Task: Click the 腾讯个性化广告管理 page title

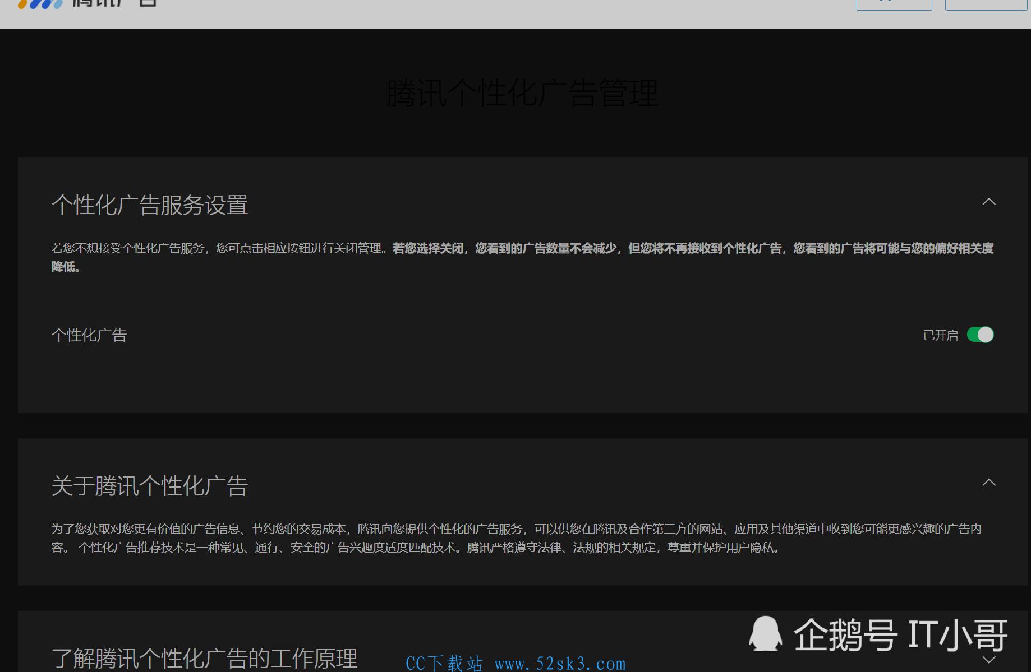Action: point(522,93)
